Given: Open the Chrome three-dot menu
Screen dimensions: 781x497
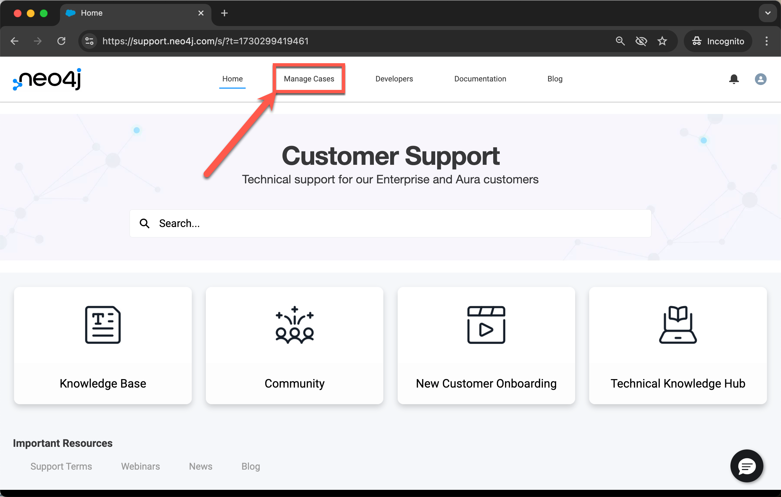Looking at the screenshot, I should tap(767, 41).
